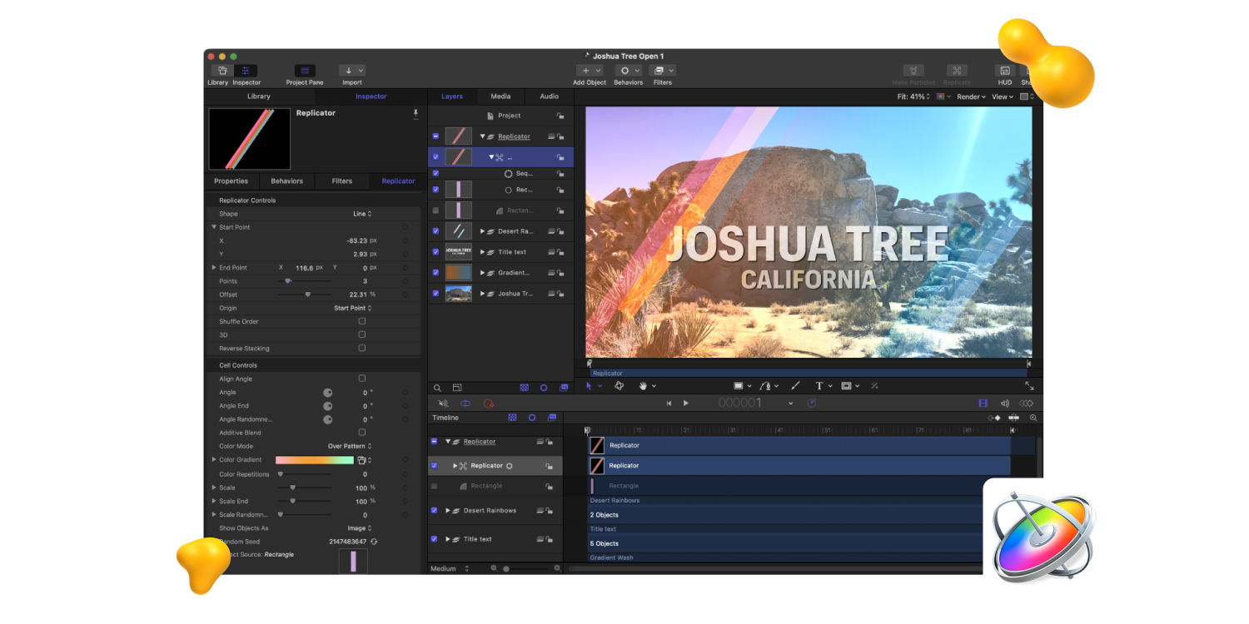Select the 3D Transform tool

coord(620,386)
